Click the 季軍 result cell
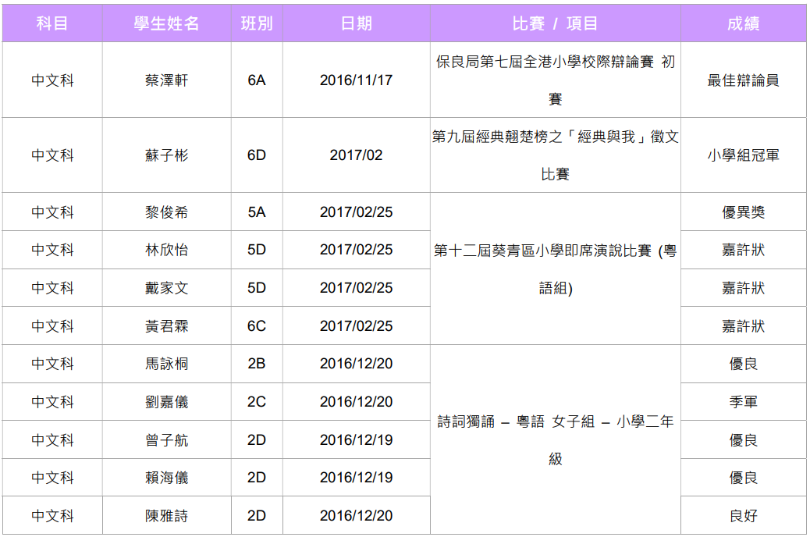 743,402
